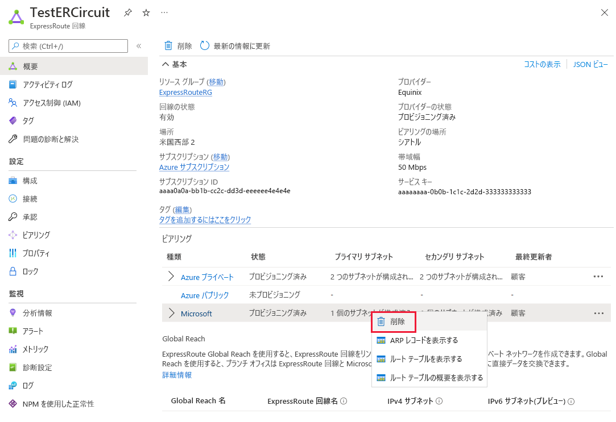The image size is (616, 422).
Task: Pin the TestERCircuit resource to the dashboard
Action: click(127, 12)
